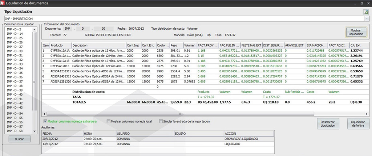Click the ARANCEL EXT column header
Image resolution: width=372 pixels, height=156 pixels.
pos(295,45)
